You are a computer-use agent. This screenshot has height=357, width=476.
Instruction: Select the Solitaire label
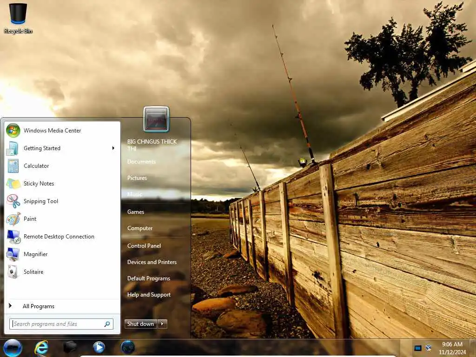pos(33,272)
